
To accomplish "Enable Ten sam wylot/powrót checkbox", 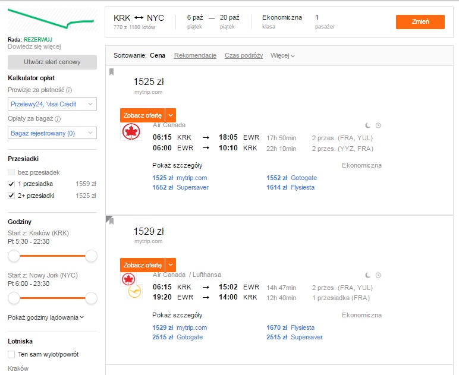I will click(11, 355).
